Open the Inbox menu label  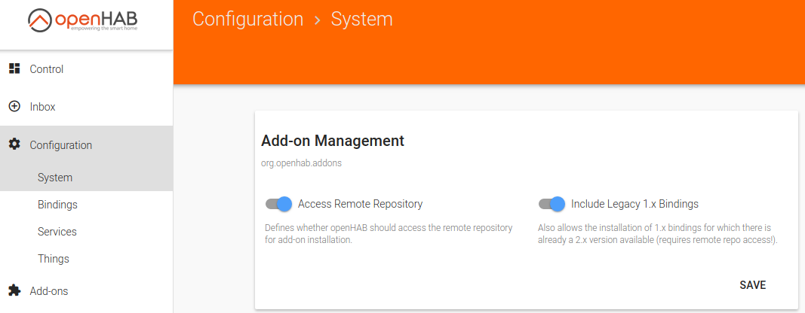(x=43, y=107)
